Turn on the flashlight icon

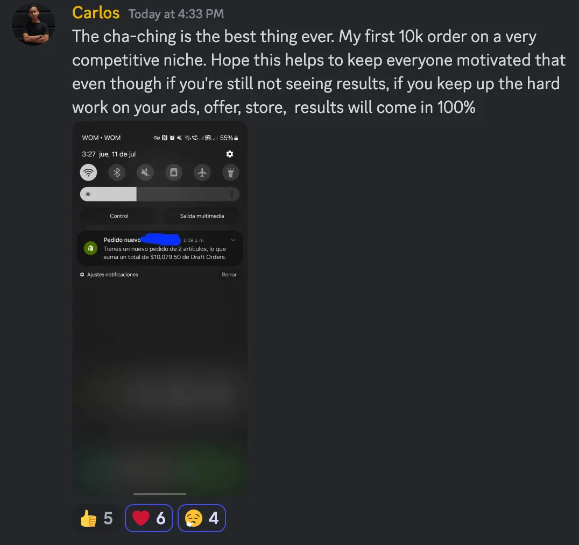(x=230, y=172)
